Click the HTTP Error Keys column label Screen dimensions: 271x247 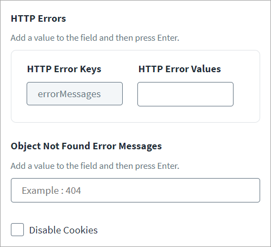pyautogui.click(x=64, y=69)
